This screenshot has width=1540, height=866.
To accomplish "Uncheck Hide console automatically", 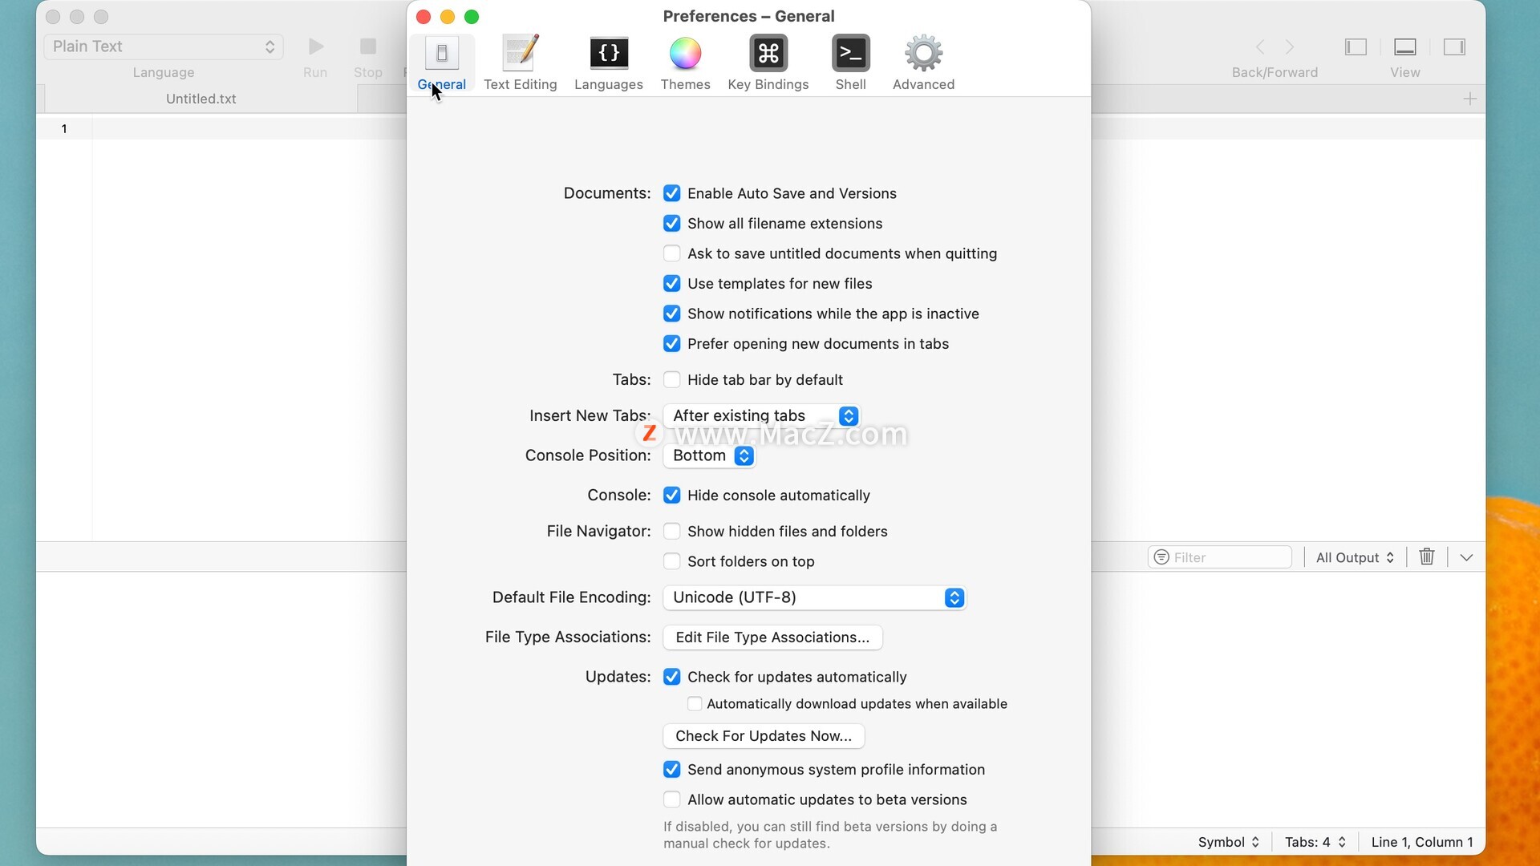I will [x=672, y=496].
